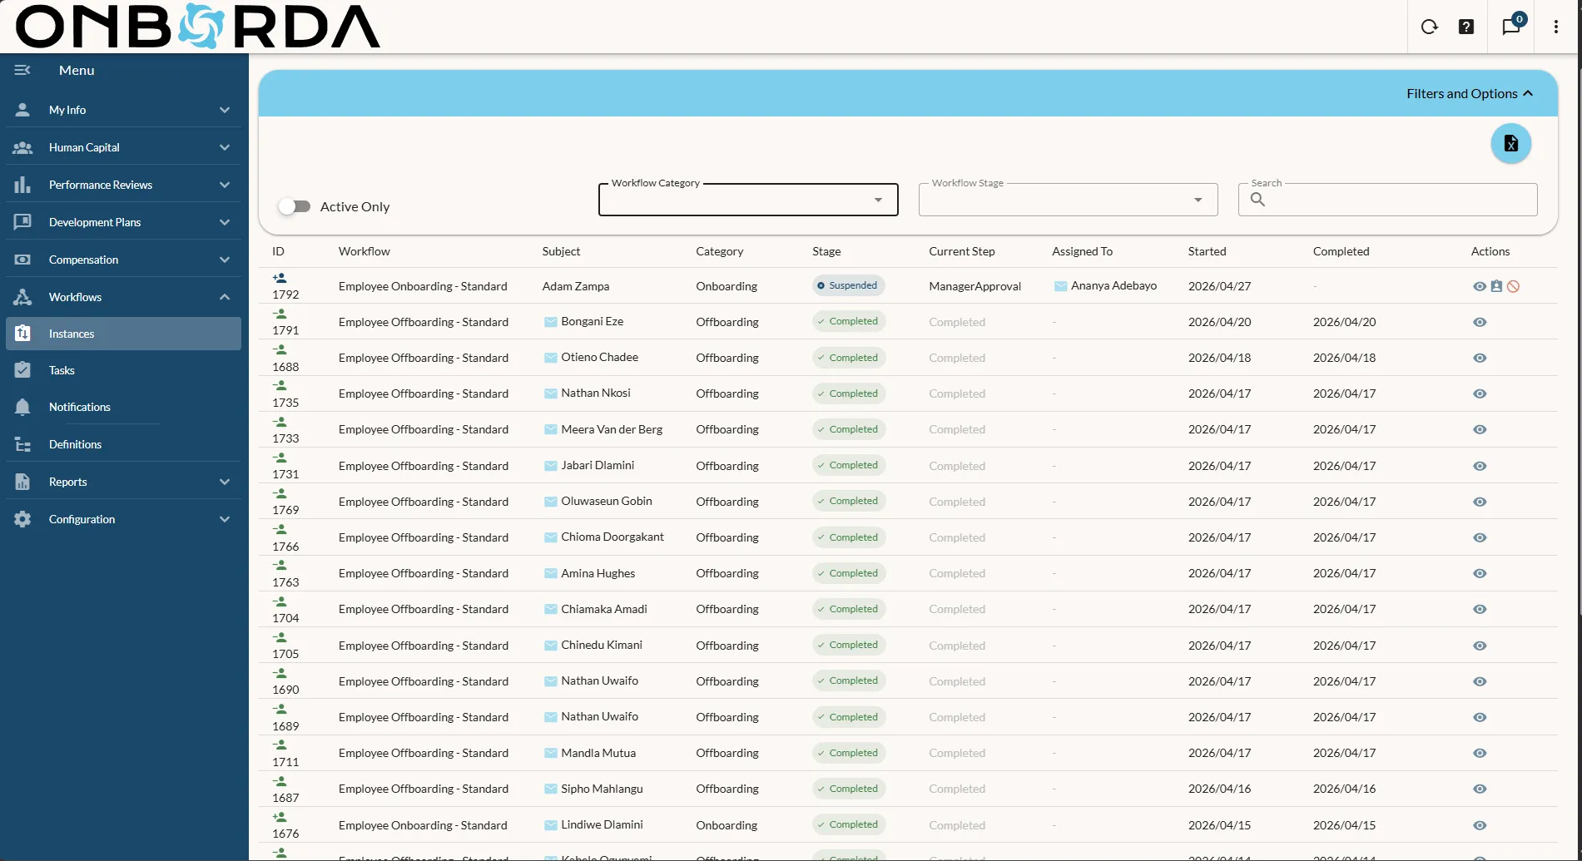View instance 1704 Chiamaka Amadi
This screenshot has height=861, width=1582.
click(x=1479, y=609)
